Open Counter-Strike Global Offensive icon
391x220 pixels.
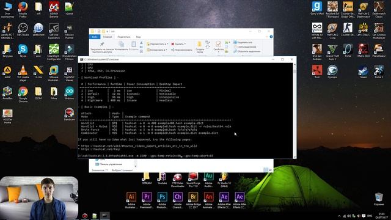click(x=348, y=10)
